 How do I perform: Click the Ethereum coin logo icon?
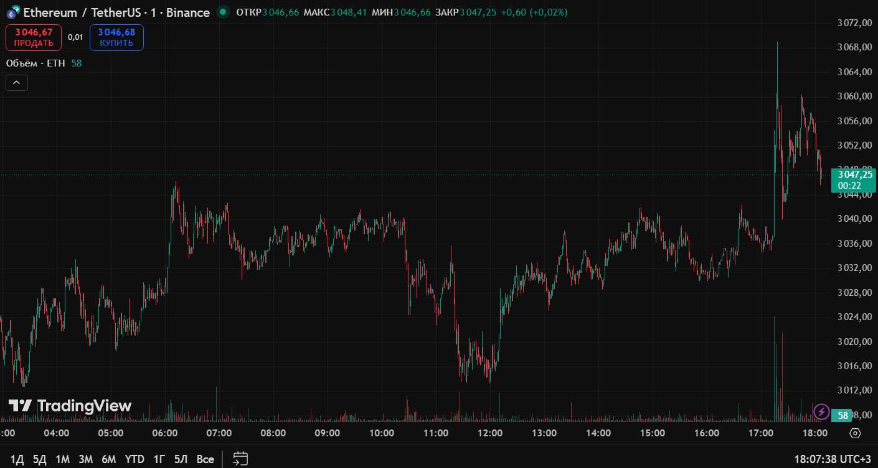[12, 12]
